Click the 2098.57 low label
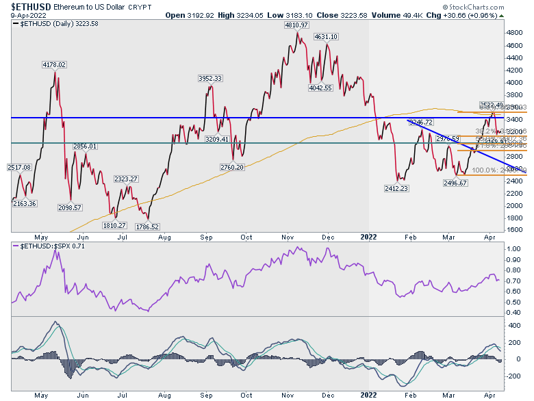Image resolution: width=534 pixels, height=401 pixels. point(70,207)
